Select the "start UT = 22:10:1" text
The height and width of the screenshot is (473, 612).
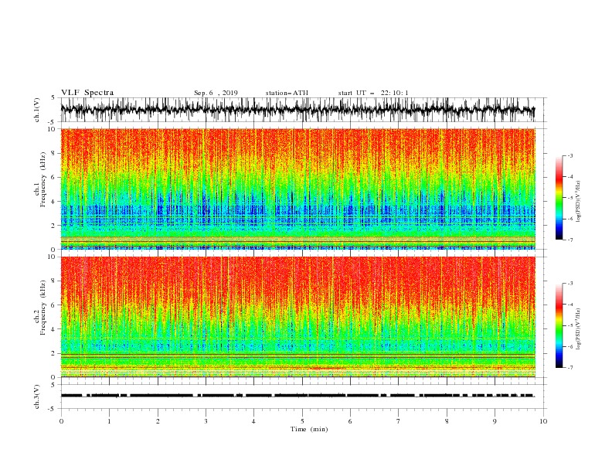pyautogui.click(x=373, y=93)
